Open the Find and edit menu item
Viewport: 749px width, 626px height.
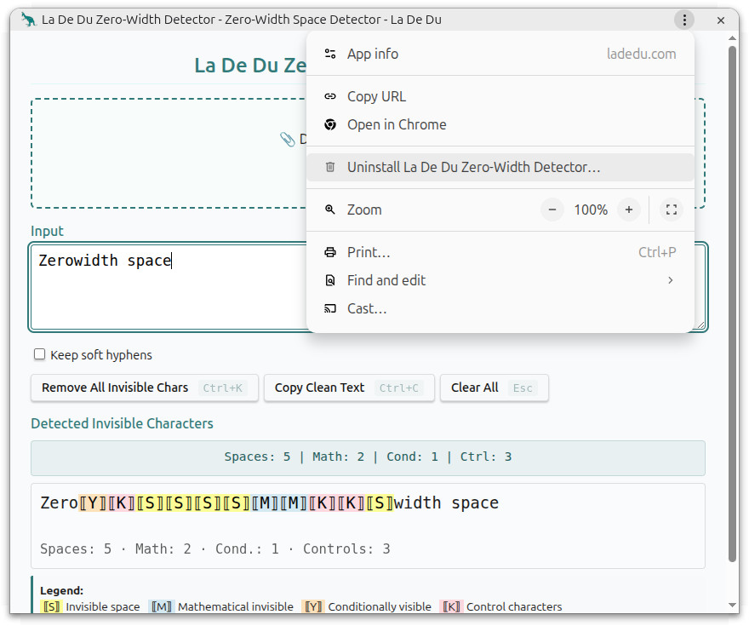pyautogui.click(x=500, y=280)
